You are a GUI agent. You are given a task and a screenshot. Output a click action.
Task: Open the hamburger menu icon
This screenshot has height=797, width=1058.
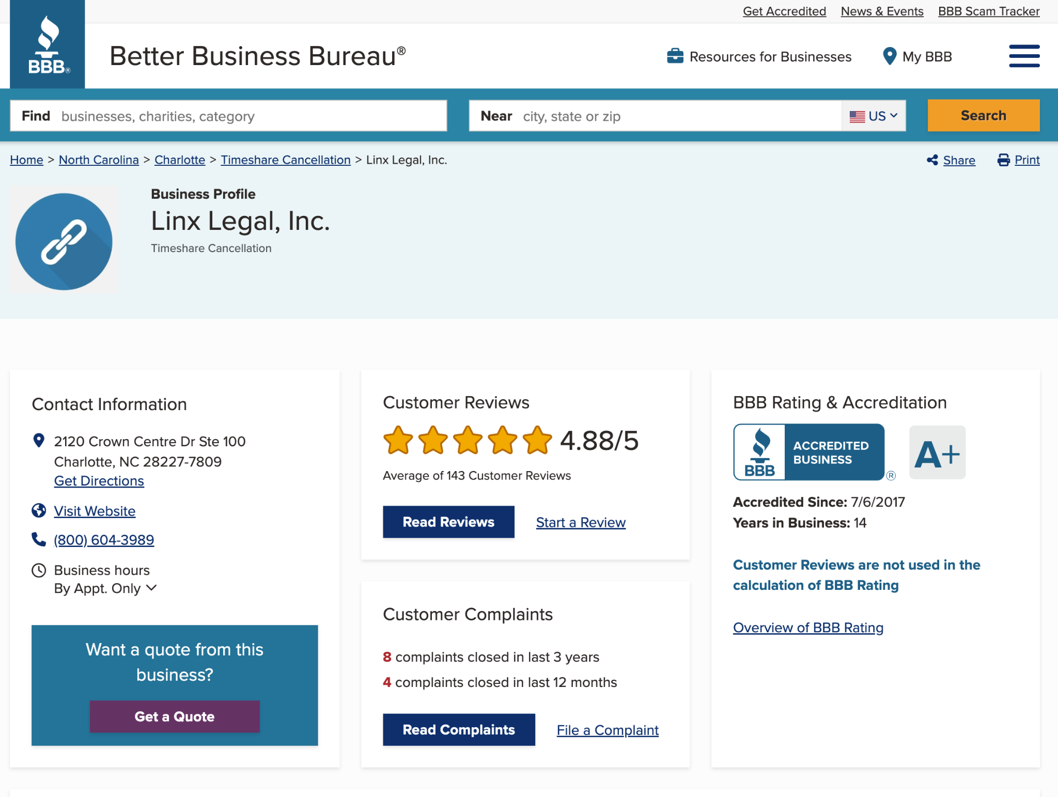[x=1024, y=56]
